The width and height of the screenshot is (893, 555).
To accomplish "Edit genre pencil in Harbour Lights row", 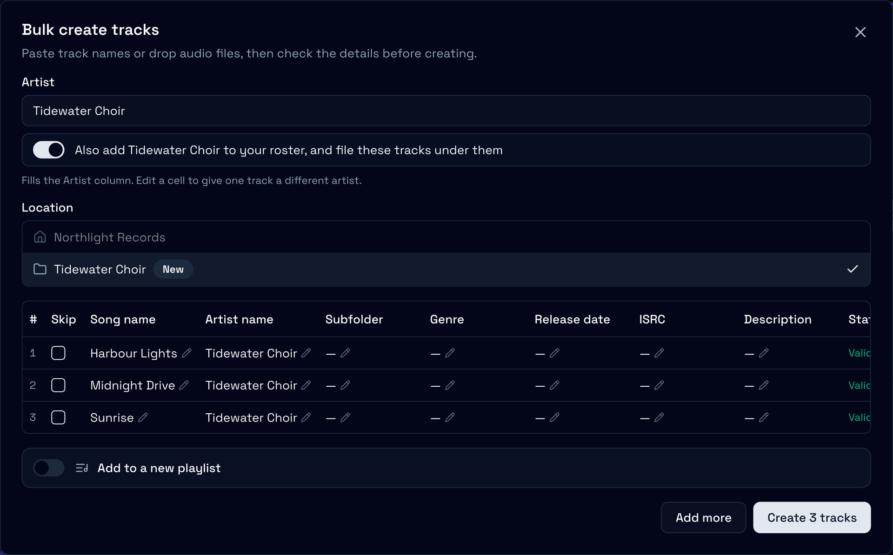I will click(x=450, y=353).
